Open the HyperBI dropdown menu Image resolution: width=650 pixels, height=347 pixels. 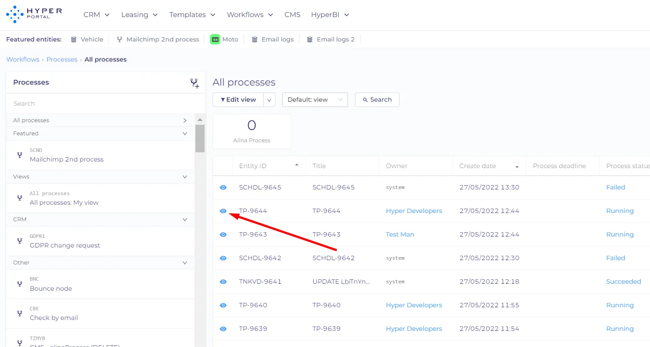coord(330,14)
